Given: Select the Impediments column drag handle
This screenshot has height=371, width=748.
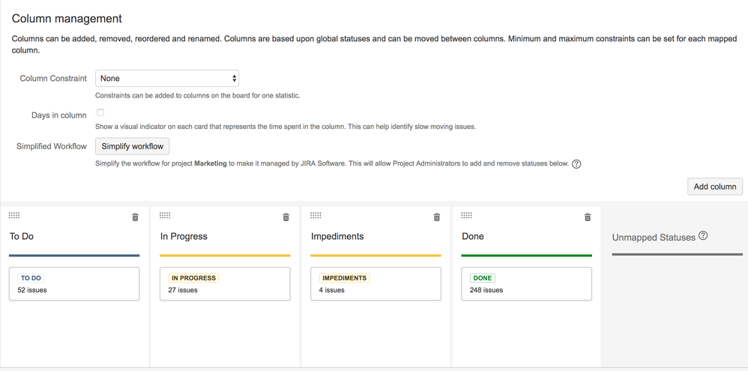Looking at the screenshot, I should click(x=316, y=216).
